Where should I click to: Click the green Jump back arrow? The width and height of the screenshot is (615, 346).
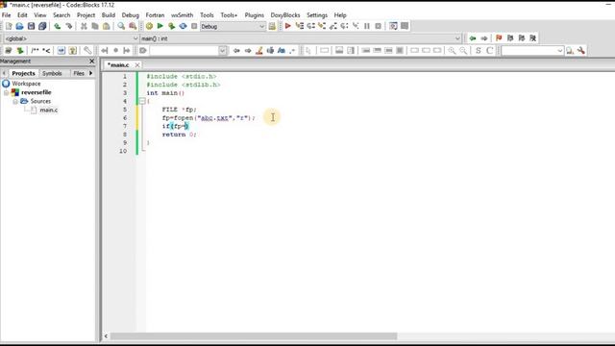tap(473, 38)
